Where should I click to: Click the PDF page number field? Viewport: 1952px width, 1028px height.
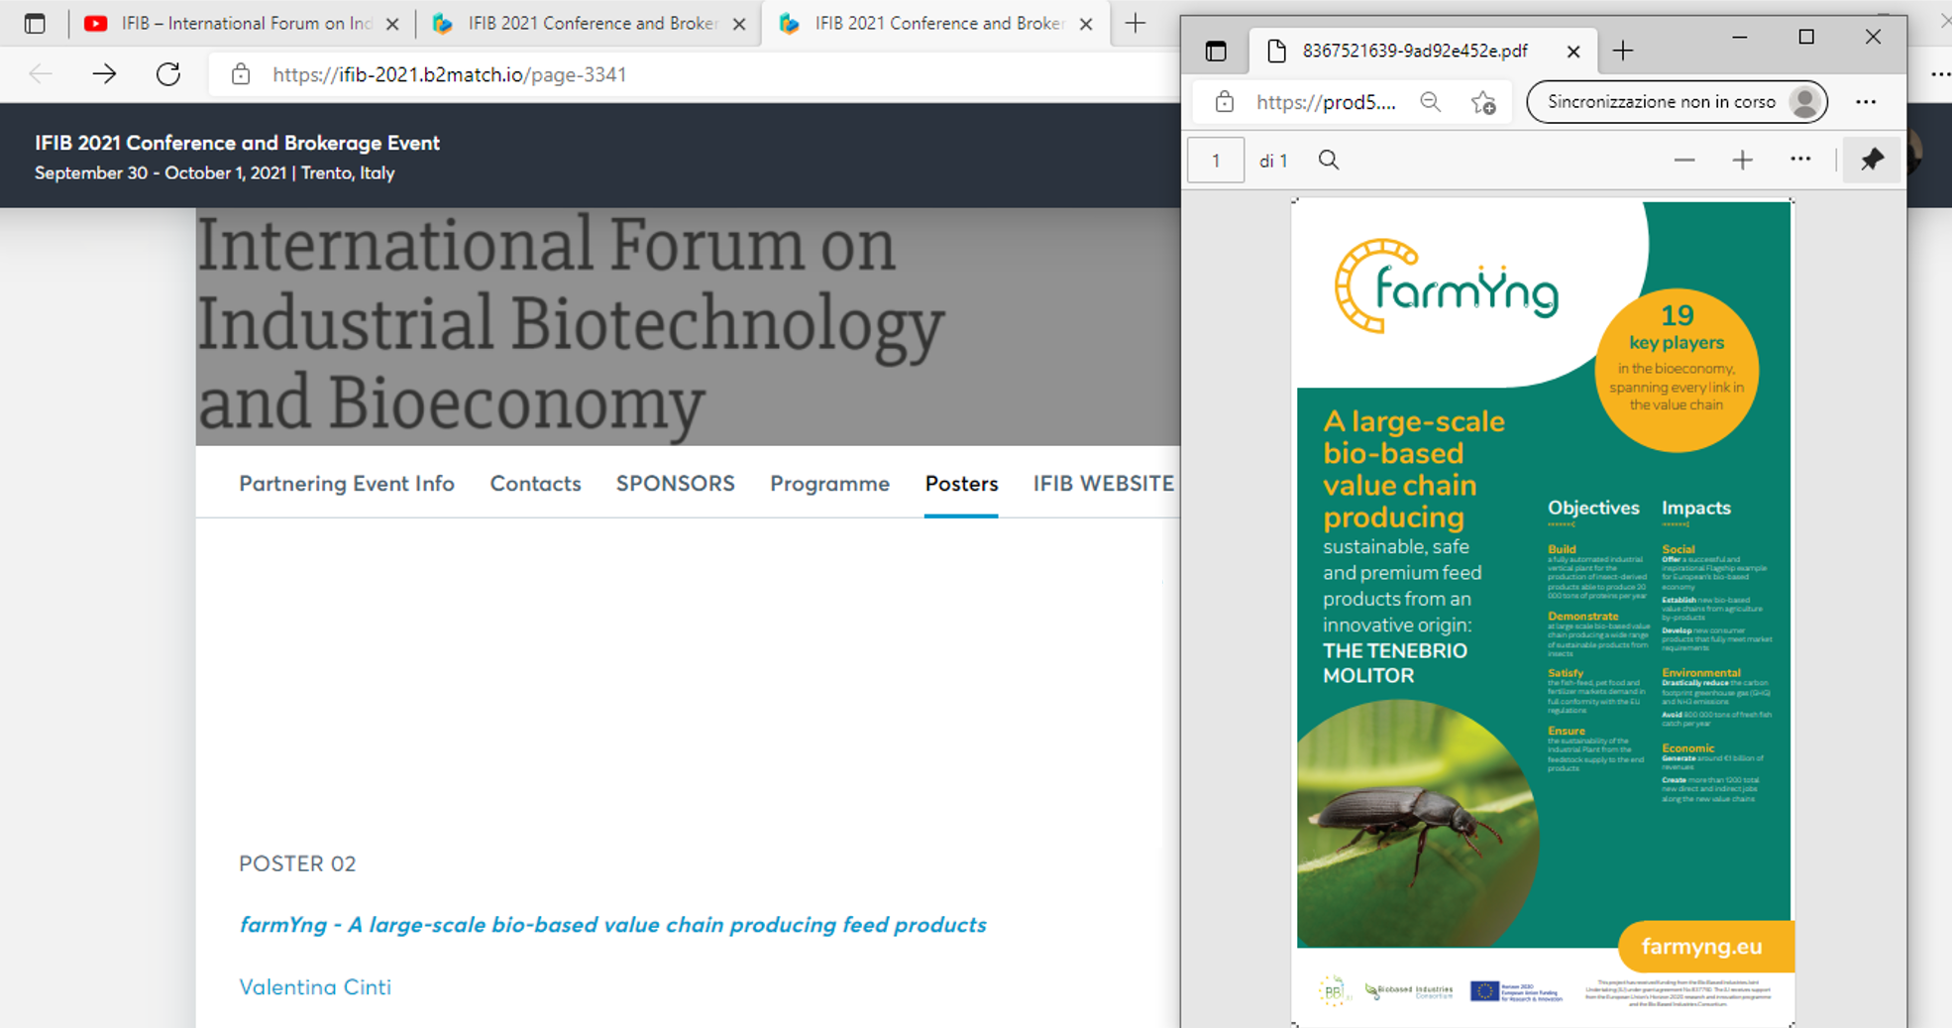tap(1216, 161)
